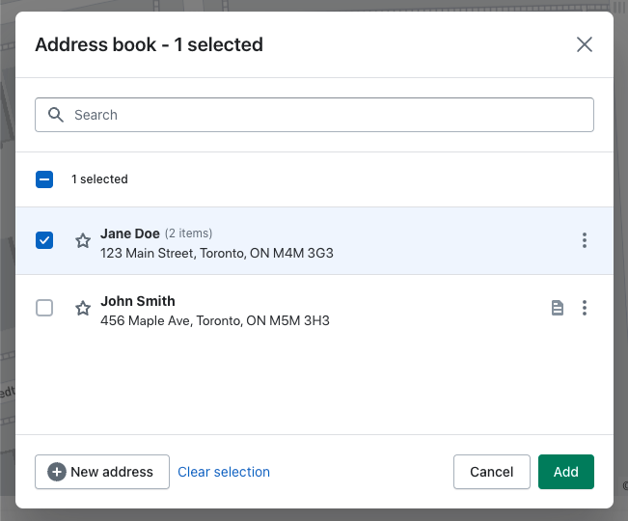This screenshot has height=521, width=628.
Task: Select the Jane Doe name text
Action: click(130, 233)
